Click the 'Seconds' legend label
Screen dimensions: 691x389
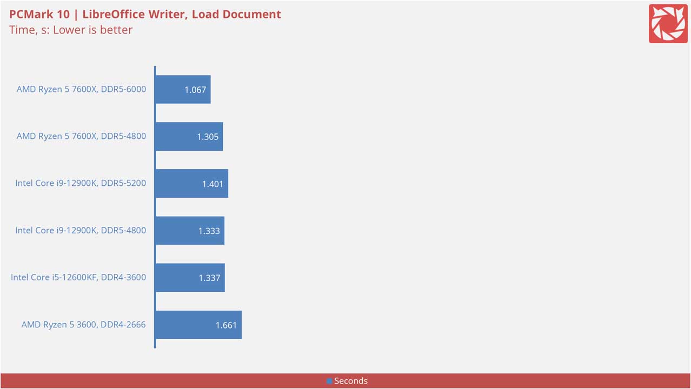click(x=351, y=381)
